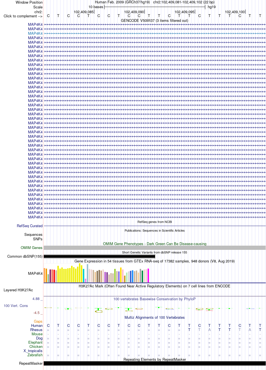Click the '10 bases' scale bar text
The height and width of the screenshot is (370, 266).
pyautogui.click(x=96, y=7)
